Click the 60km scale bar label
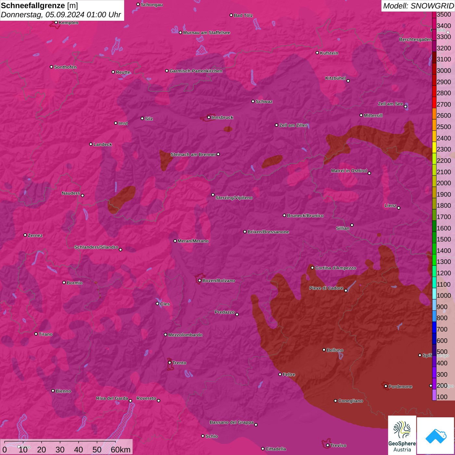Viewport: 455px width, 455px height. click(121, 450)
